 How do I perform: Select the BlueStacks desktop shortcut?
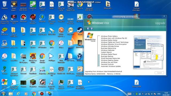coord(5,31)
